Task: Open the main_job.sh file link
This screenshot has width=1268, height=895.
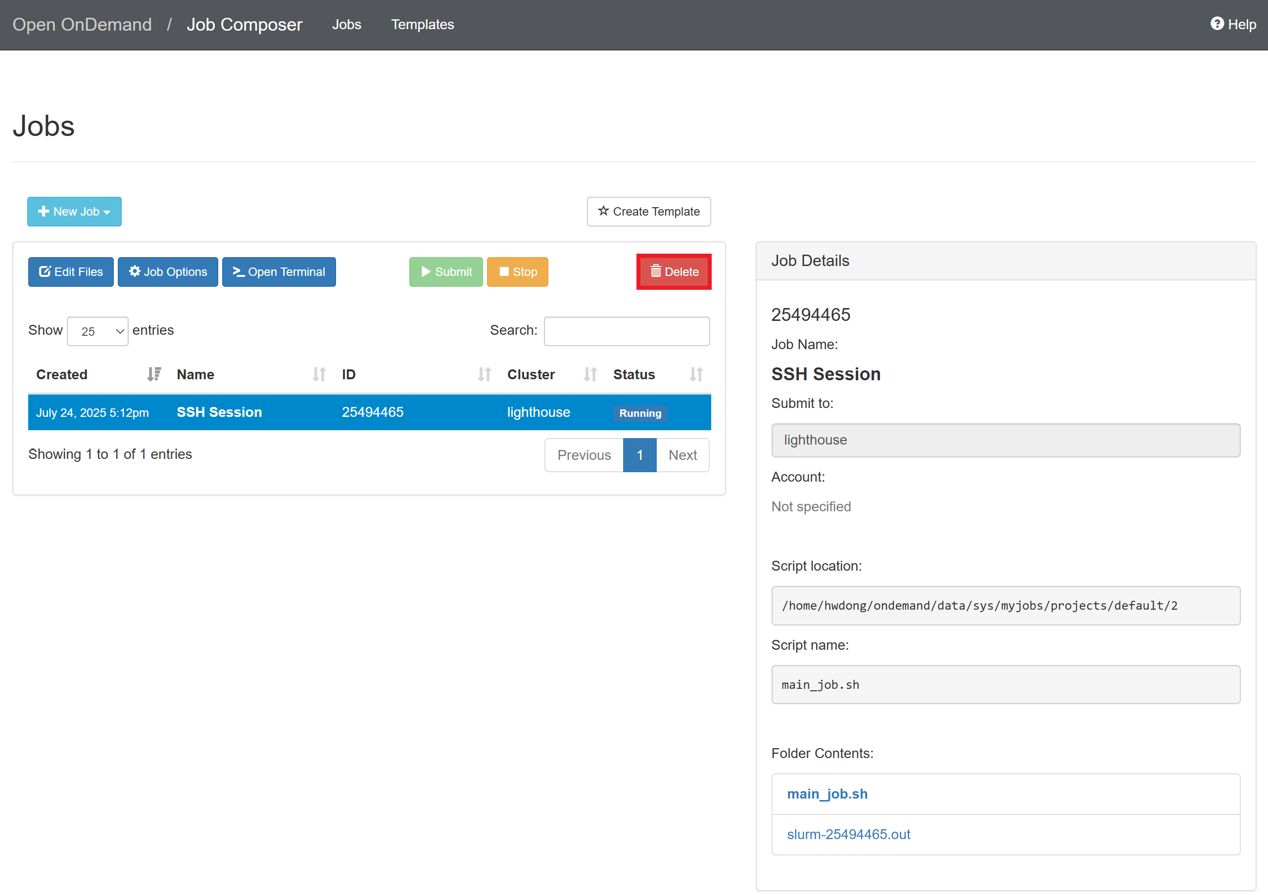Action: point(827,794)
